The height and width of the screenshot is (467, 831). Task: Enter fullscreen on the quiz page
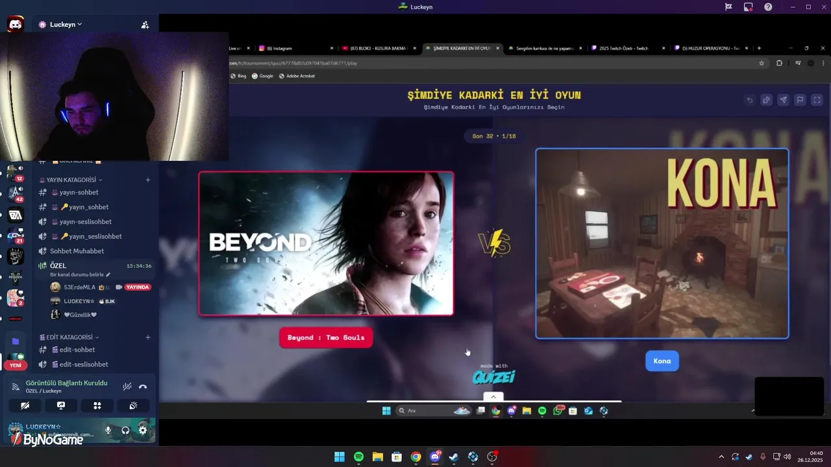click(817, 100)
